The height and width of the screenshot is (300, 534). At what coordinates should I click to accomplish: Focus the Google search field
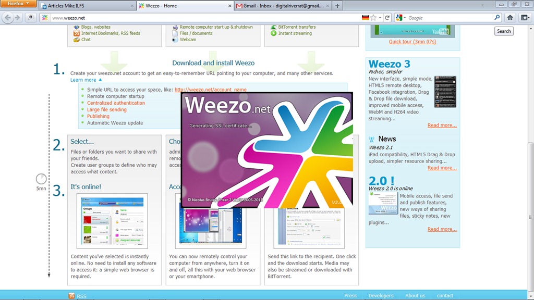click(450, 18)
